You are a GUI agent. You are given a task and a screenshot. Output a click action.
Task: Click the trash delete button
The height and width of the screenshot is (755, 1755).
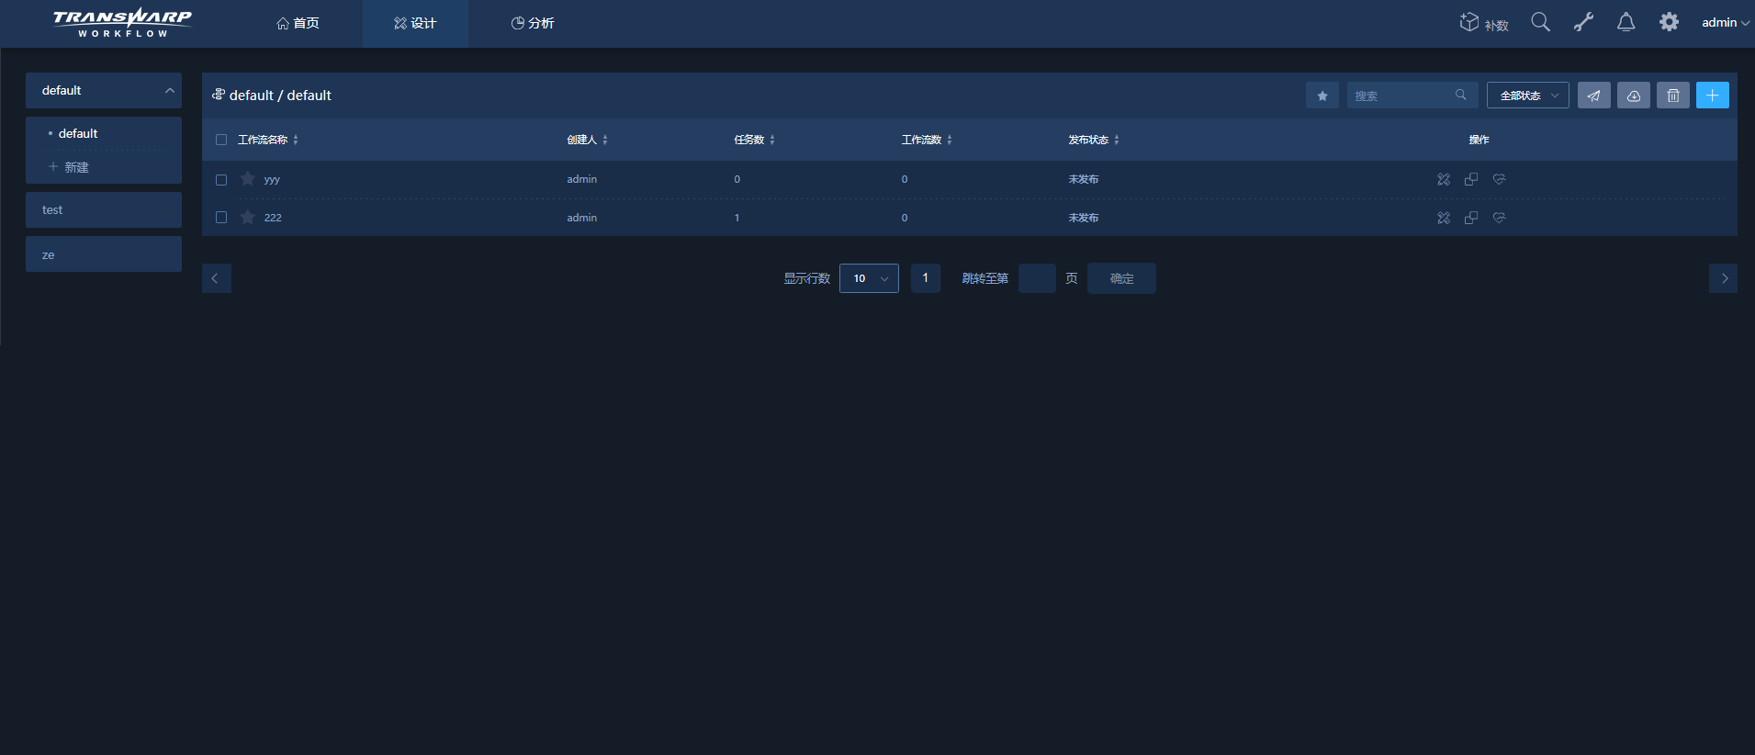pos(1672,96)
